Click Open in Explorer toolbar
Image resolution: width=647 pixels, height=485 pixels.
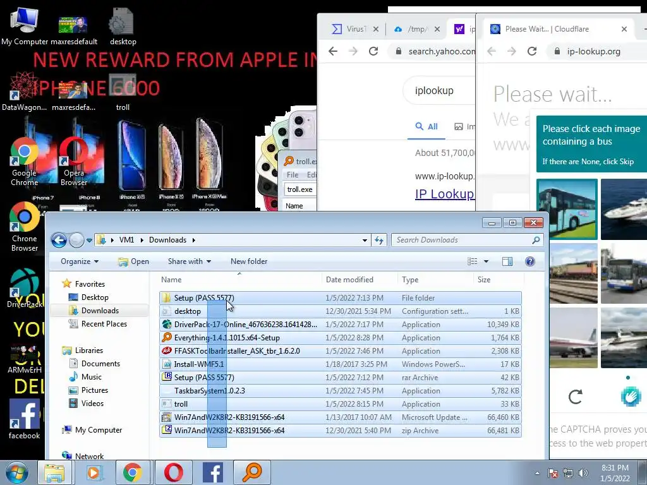(x=133, y=261)
